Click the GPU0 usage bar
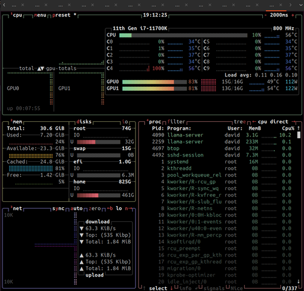 click(x=154, y=82)
